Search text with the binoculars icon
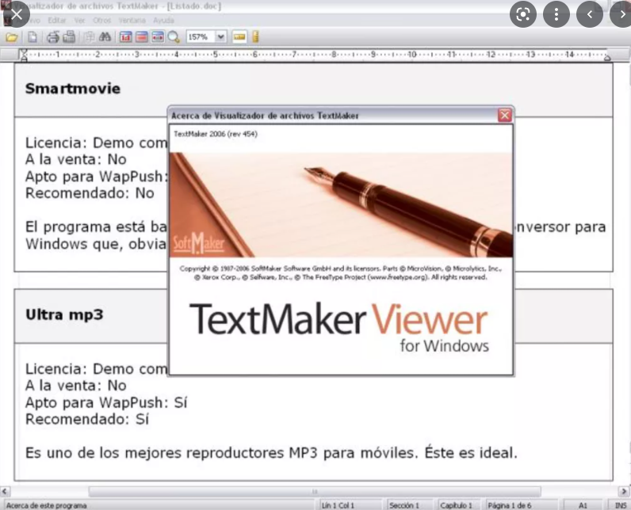631x510 pixels. click(105, 37)
